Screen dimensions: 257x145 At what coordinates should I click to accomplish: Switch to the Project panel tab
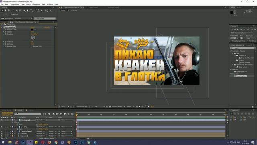pyautogui.click(x=4, y=22)
